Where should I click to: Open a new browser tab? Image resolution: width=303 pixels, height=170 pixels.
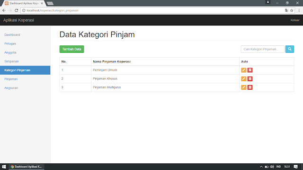(x=50, y=3)
